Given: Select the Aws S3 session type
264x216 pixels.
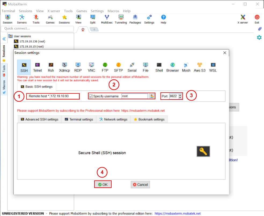Looking at the screenshot, I should pos(200,67).
